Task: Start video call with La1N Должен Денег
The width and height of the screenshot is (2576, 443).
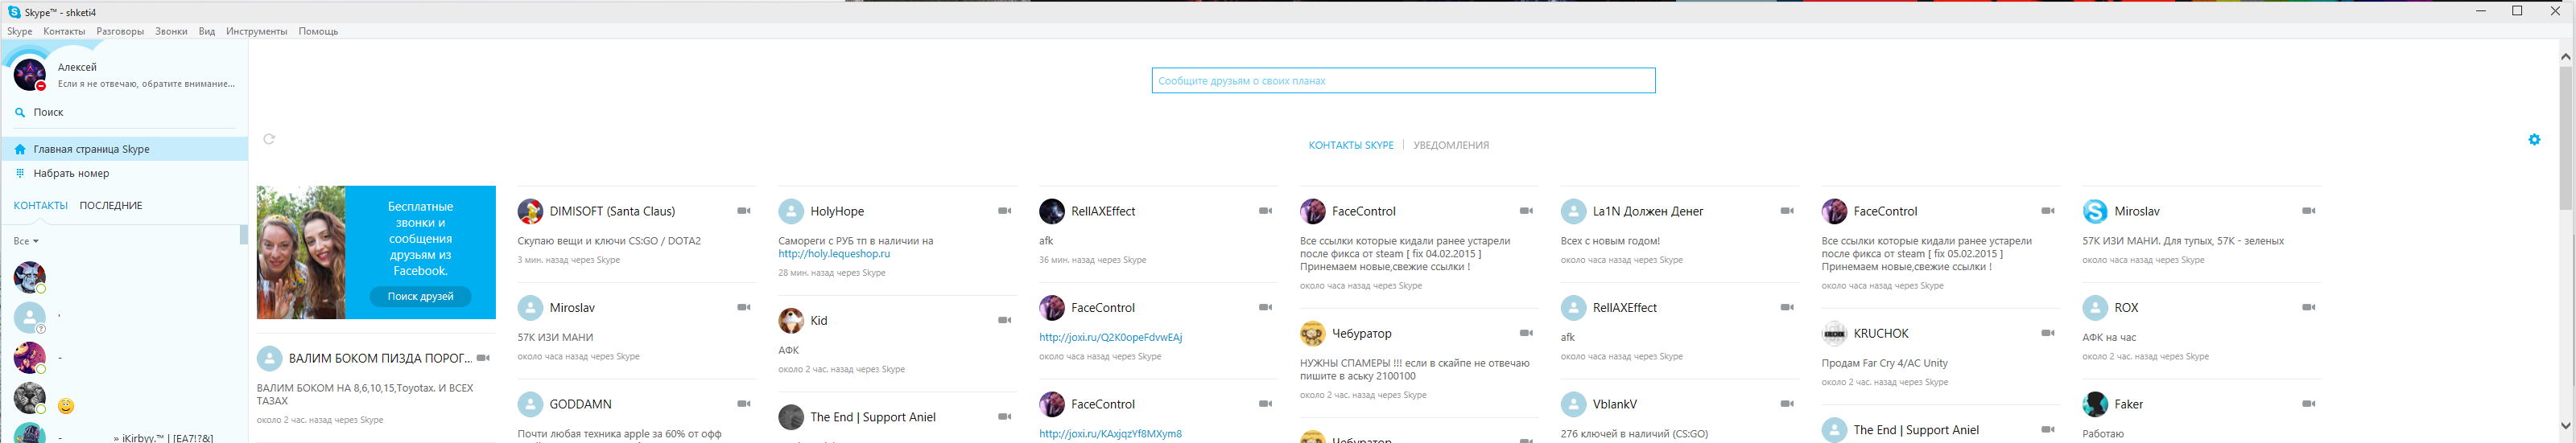Action: click(x=1787, y=211)
